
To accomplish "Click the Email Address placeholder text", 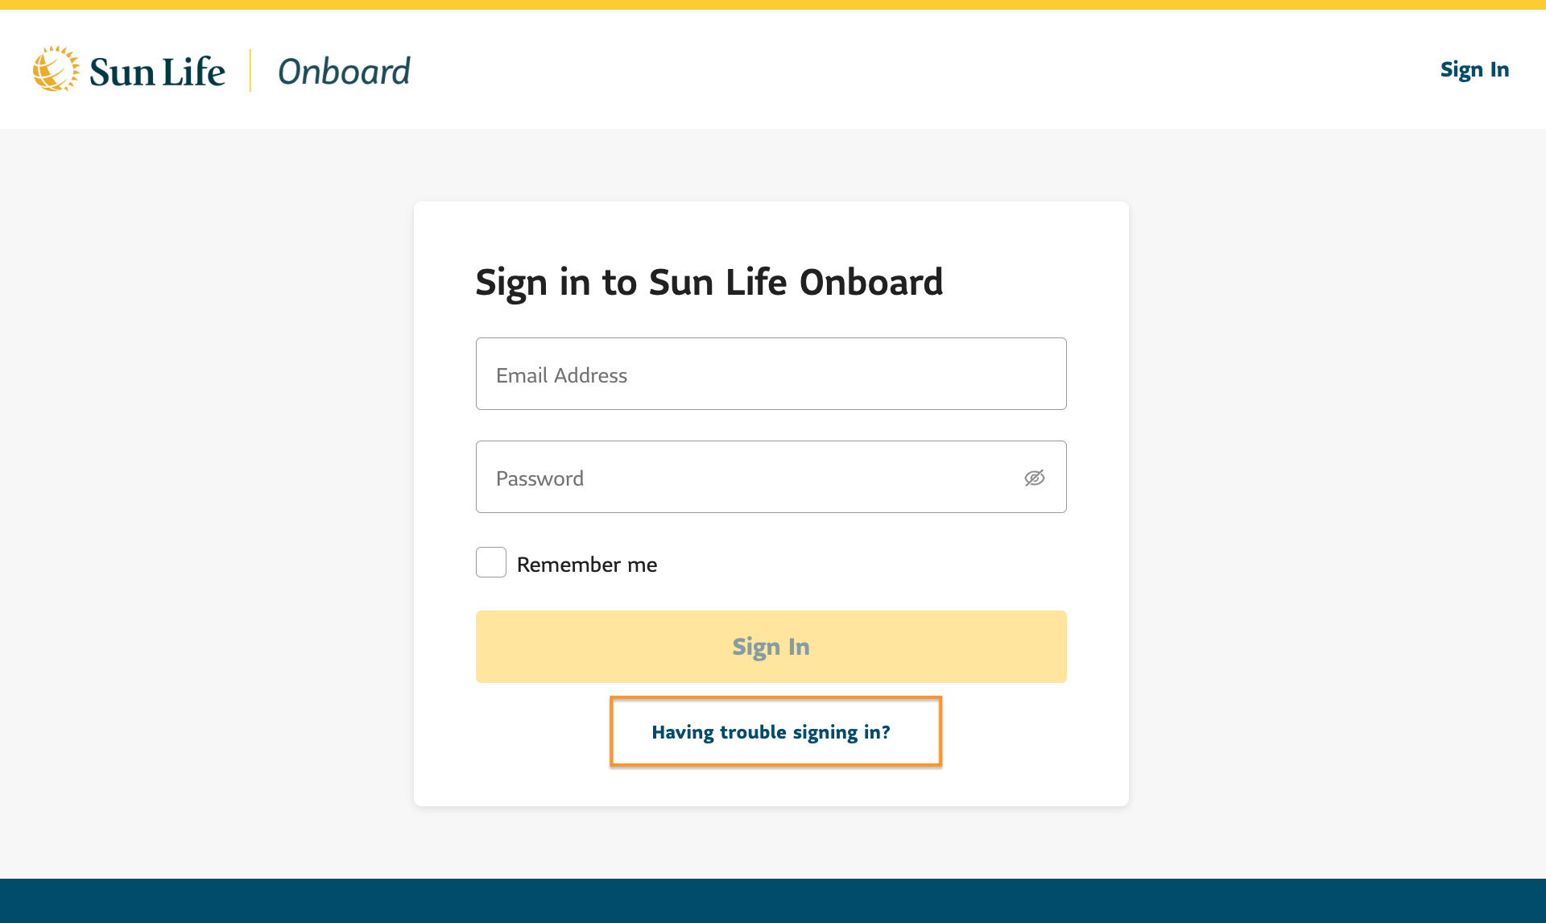I will tap(561, 375).
